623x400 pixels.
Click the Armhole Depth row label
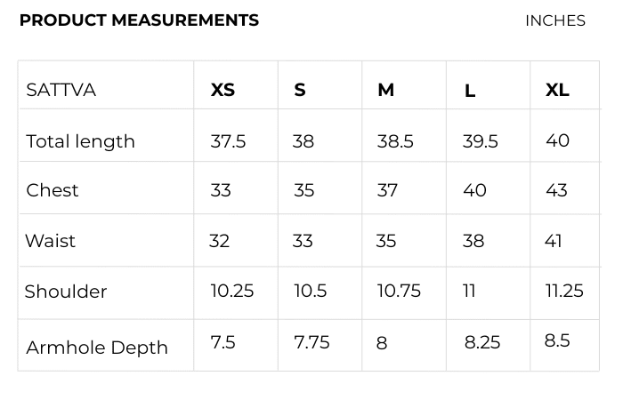tap(97, 348)
